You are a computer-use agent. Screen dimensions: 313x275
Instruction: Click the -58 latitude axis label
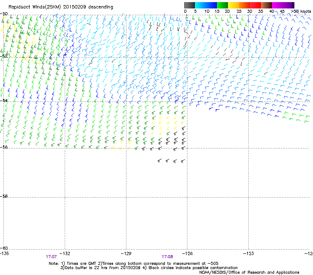(x=4, y=196)
